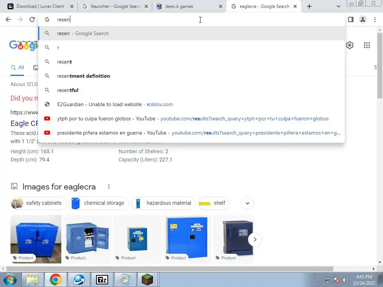383x287 pixels.
Task: Open first blue cabinet product image
Action: (x=36, y=239)
